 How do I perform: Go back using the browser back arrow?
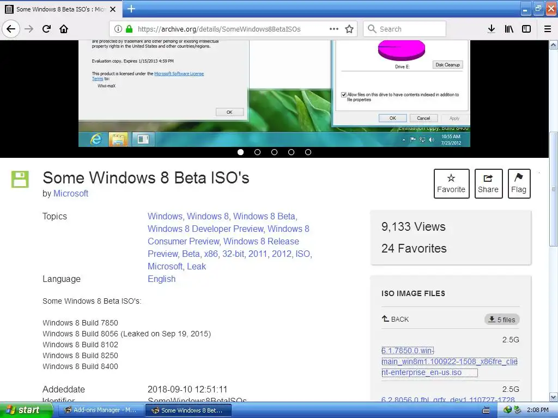click(11, 29)
